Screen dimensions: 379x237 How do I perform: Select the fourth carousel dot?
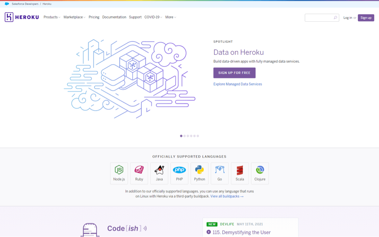click(191, 136)
